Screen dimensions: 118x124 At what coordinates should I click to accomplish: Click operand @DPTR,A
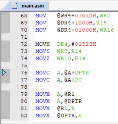[x=70, y=116]
